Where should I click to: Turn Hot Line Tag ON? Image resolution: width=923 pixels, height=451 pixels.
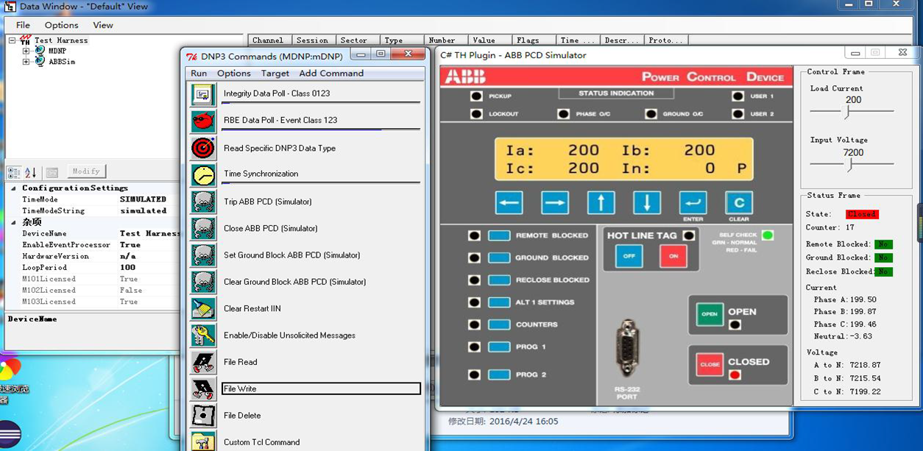click(x=673, y=256)
